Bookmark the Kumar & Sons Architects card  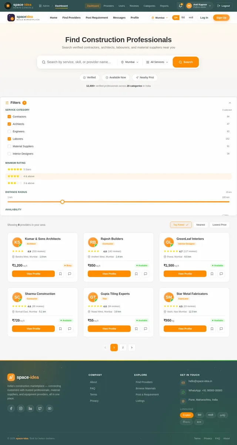click(x=60, y=274)
